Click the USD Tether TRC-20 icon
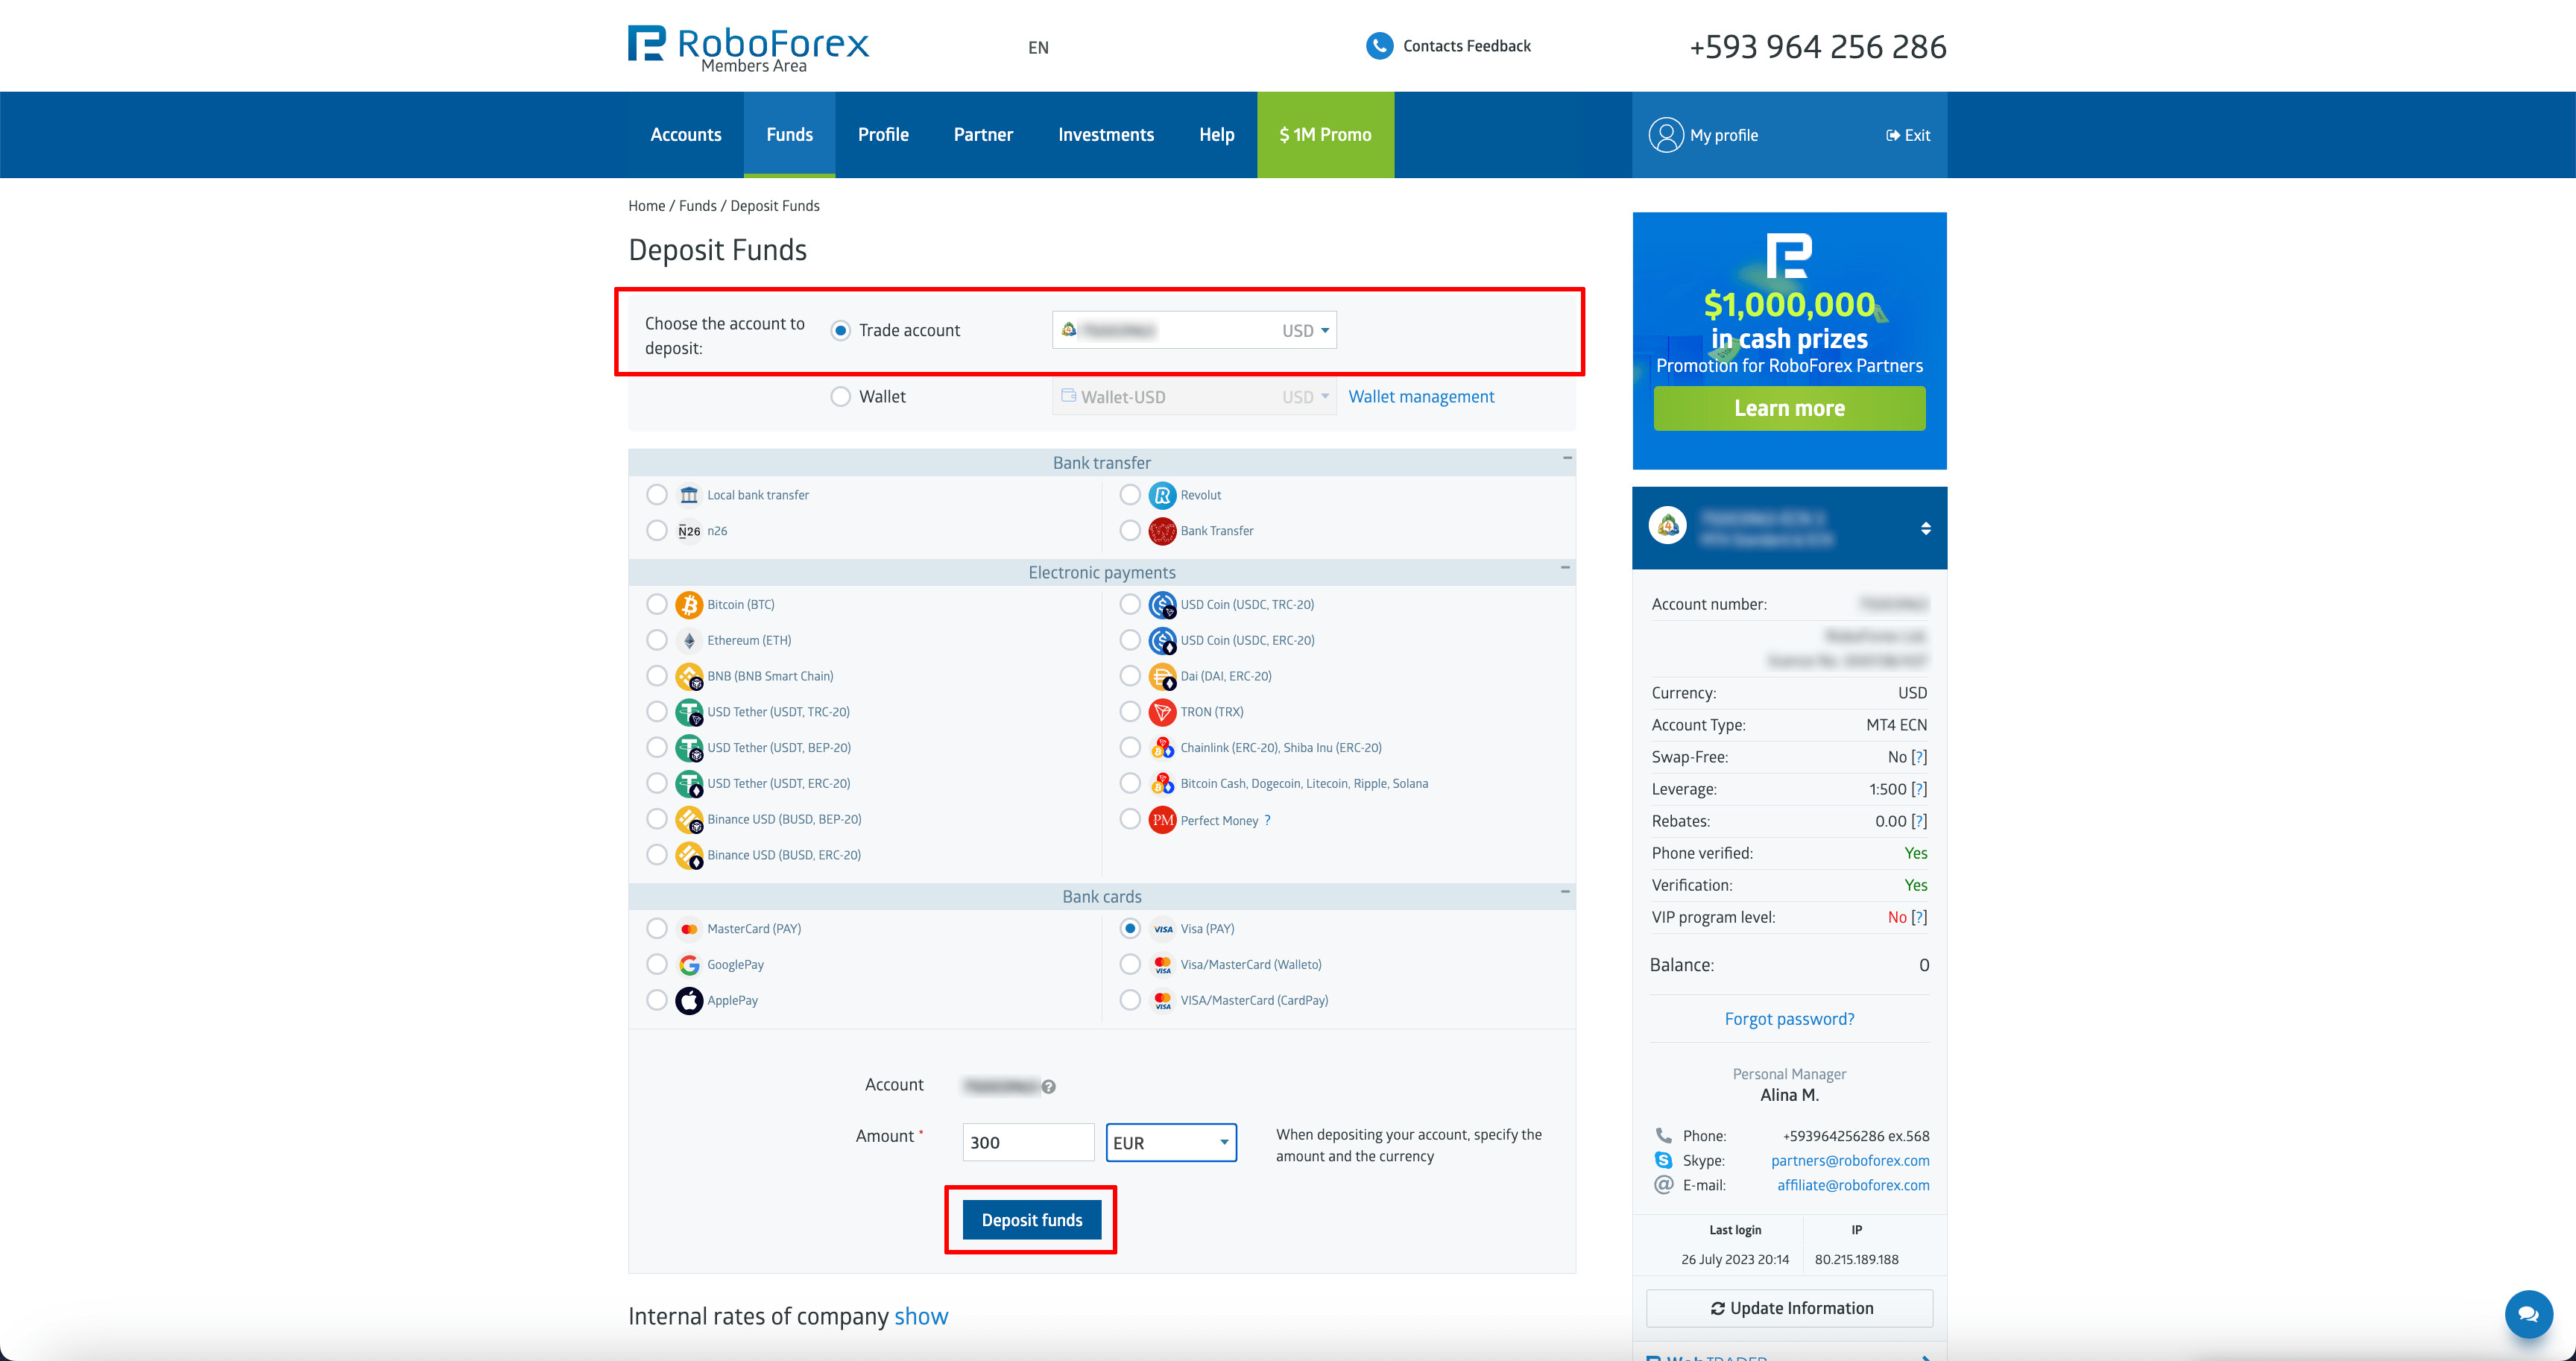 (x=689, y=713)
